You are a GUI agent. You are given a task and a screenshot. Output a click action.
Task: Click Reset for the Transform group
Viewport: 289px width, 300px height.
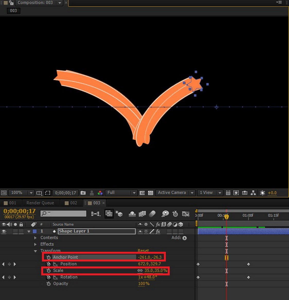click(x=143, y=251)
